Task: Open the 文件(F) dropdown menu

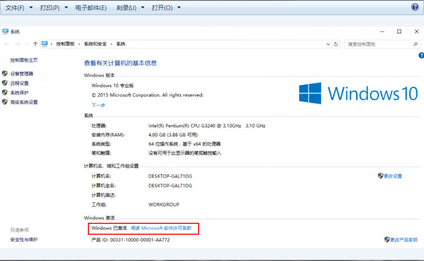Action: [18, 8]
